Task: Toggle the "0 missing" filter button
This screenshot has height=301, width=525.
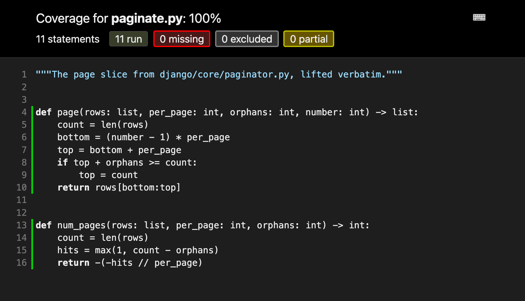Action: (182, 39)
